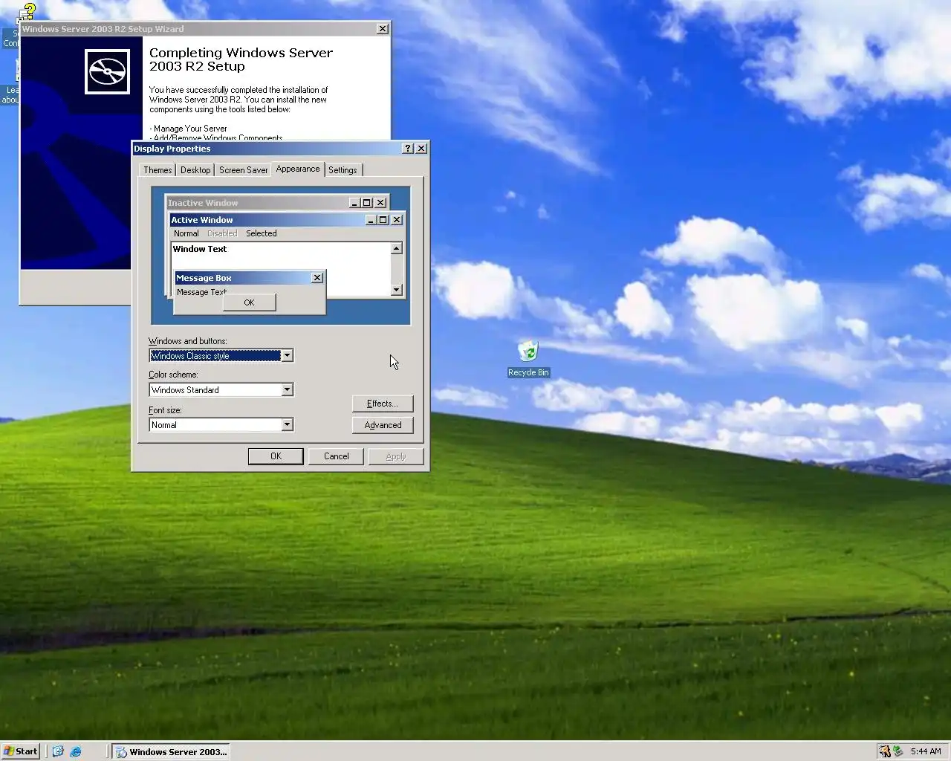Click the preview Message Box OK button
The width and height of the screenshot is (951, 761).
pos(249,302)
